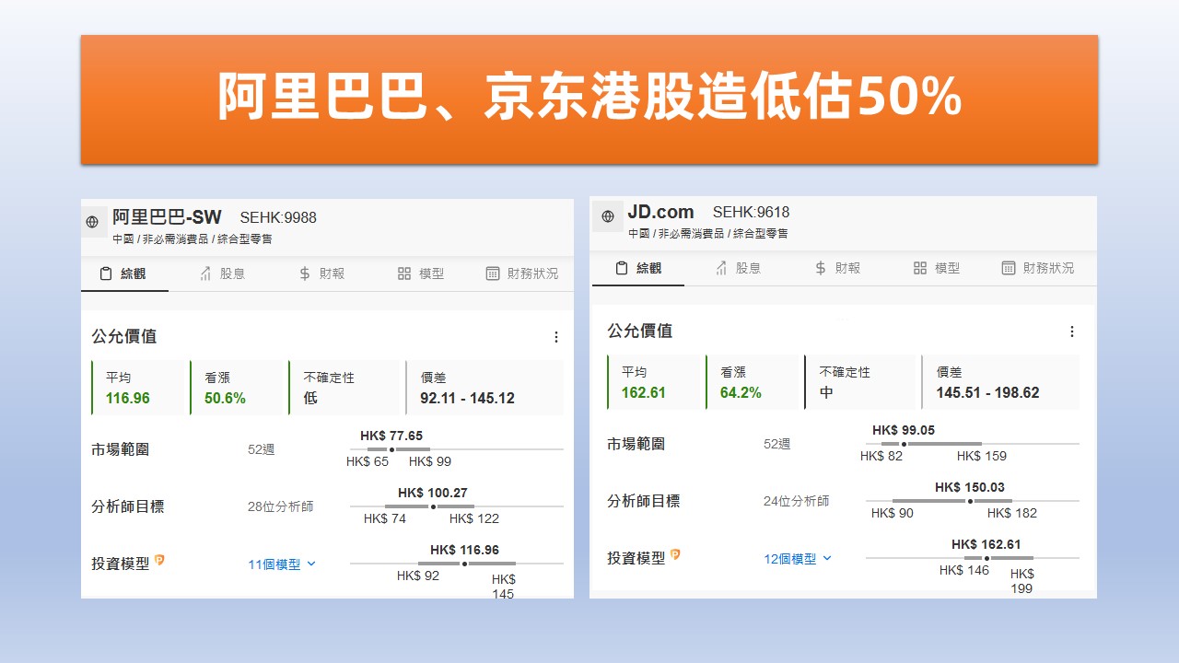The height and width of the screenshot is (663, 1179).
Task: Open JD.com 財報 tab
Action: (837, 268)
